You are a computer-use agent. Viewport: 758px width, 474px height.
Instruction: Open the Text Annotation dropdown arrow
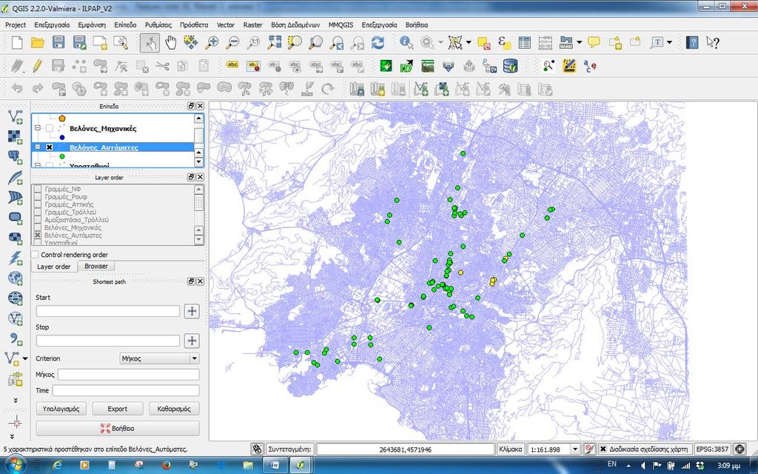(x=669, y=42)
